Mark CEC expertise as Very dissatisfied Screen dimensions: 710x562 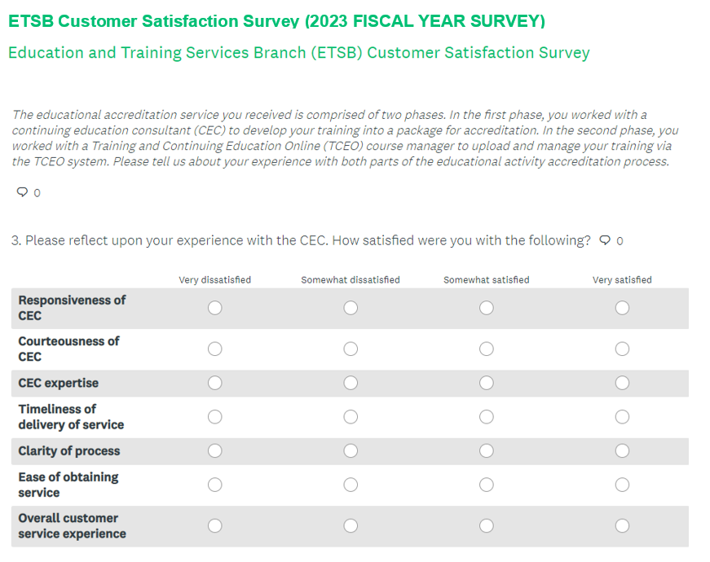(214, 383)
